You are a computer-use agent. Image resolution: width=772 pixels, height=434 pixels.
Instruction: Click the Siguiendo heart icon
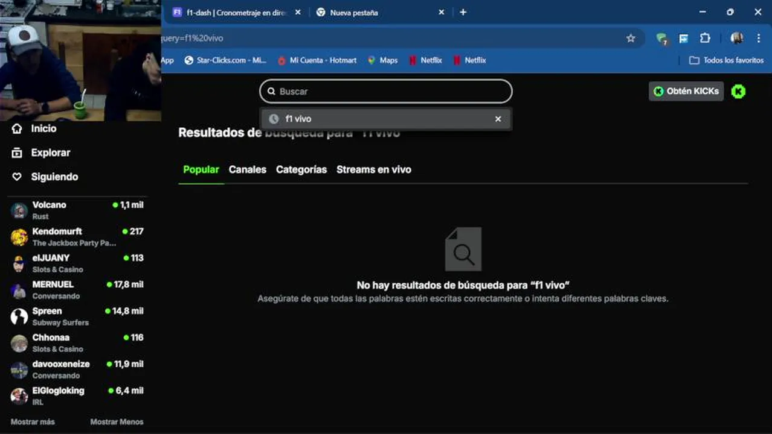tap(18, 177)
